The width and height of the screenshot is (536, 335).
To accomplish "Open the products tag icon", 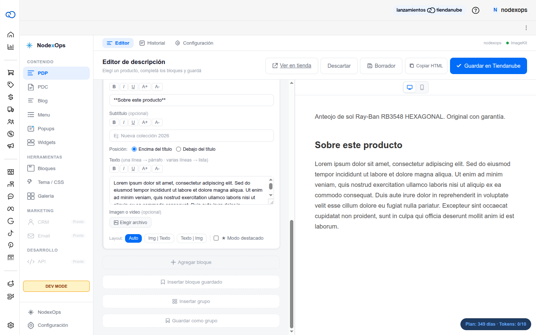I will point(10,84).
